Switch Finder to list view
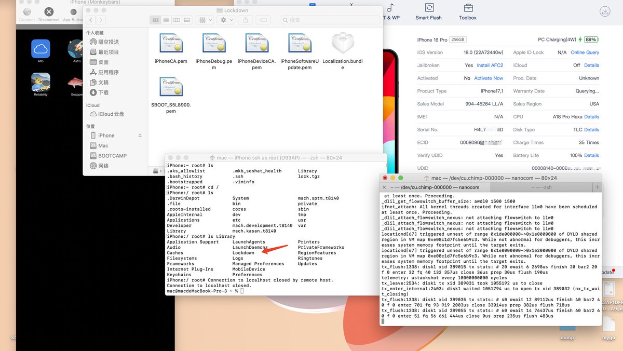This screenshot has width=623, height=351. click(x=166, y=20)
